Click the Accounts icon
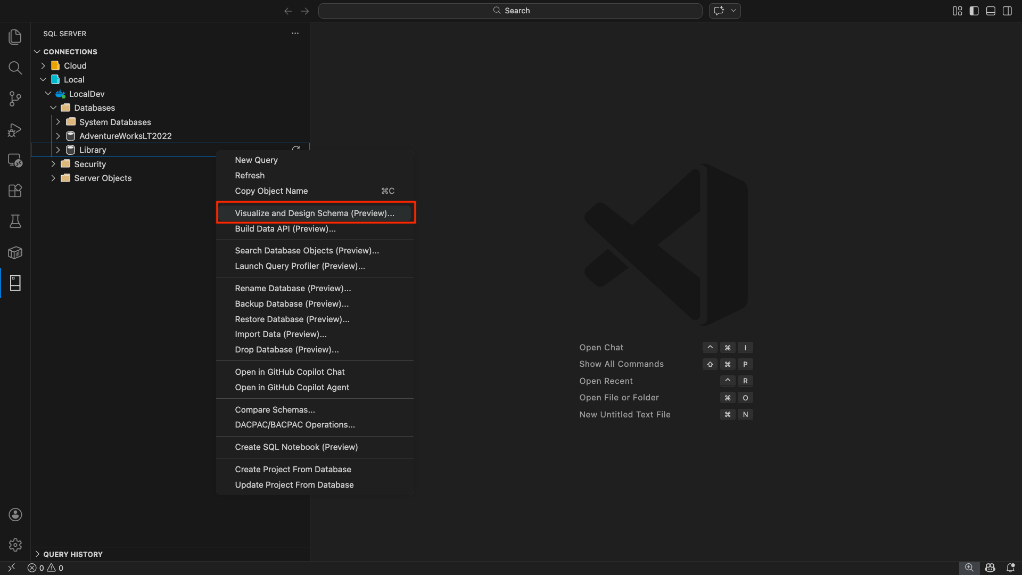This screenshot has height=575, width=1022. pos(15,514)
